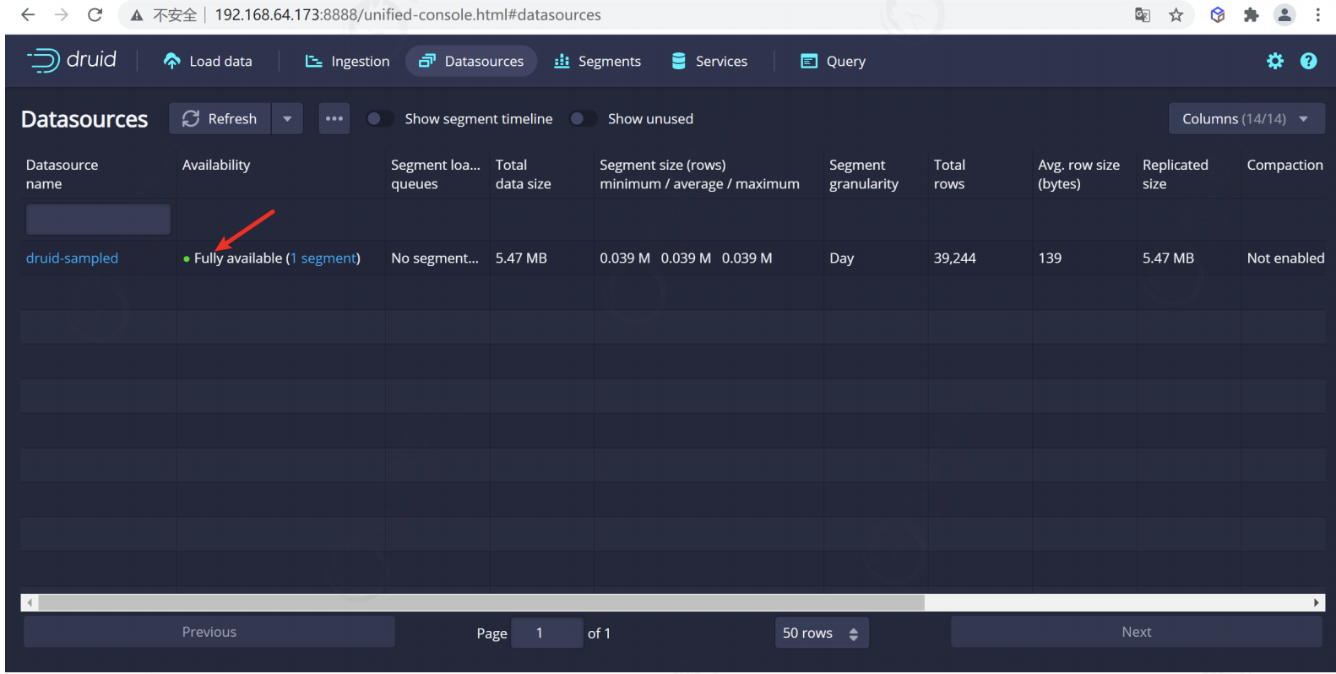Select the Datasources tab
This screenshot has height=674, width=1336.
[471, 61]
